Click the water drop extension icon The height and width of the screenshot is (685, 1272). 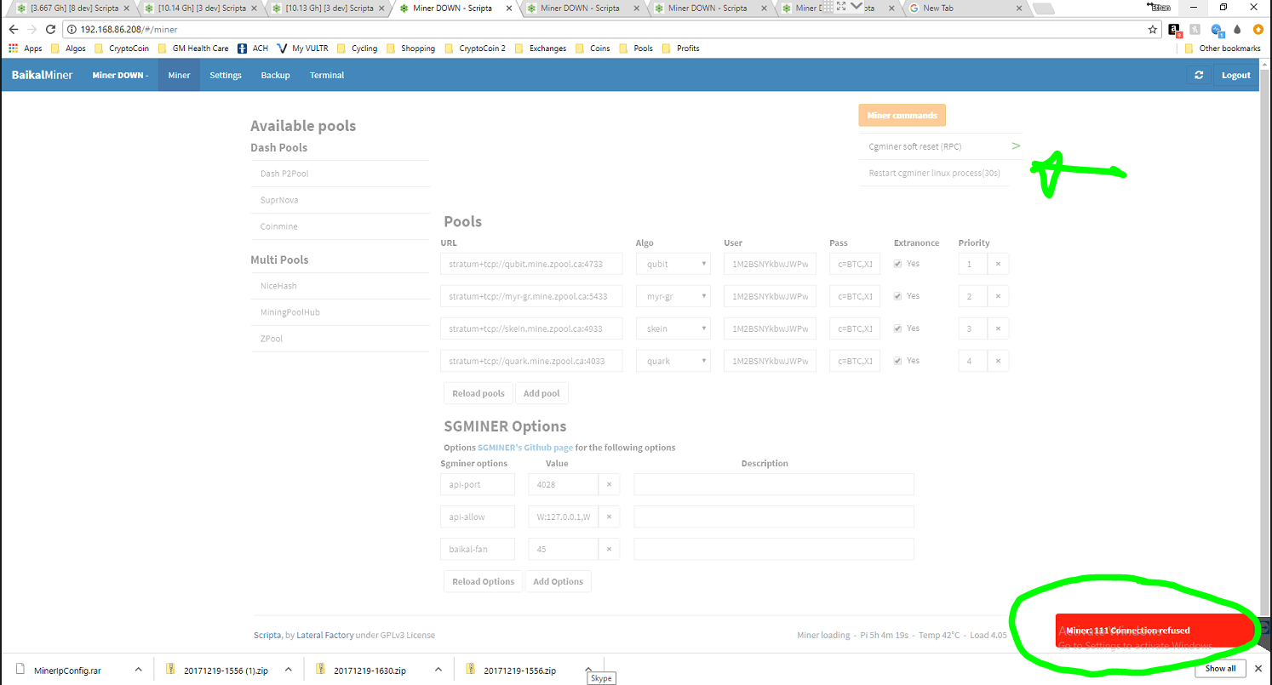point(1237,29)
